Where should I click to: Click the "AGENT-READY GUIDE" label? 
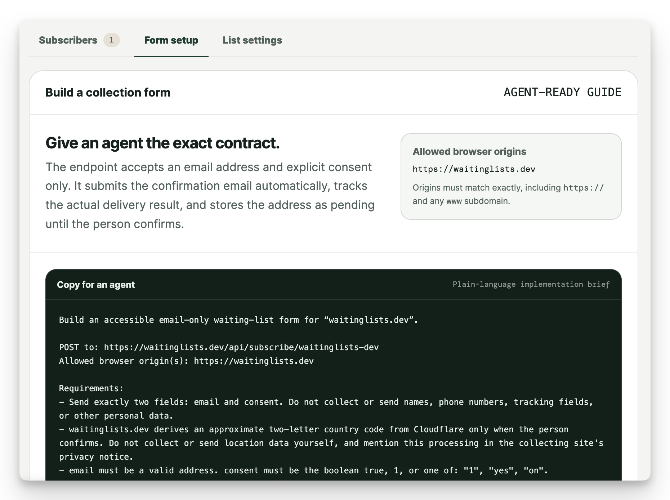(562, 92)
